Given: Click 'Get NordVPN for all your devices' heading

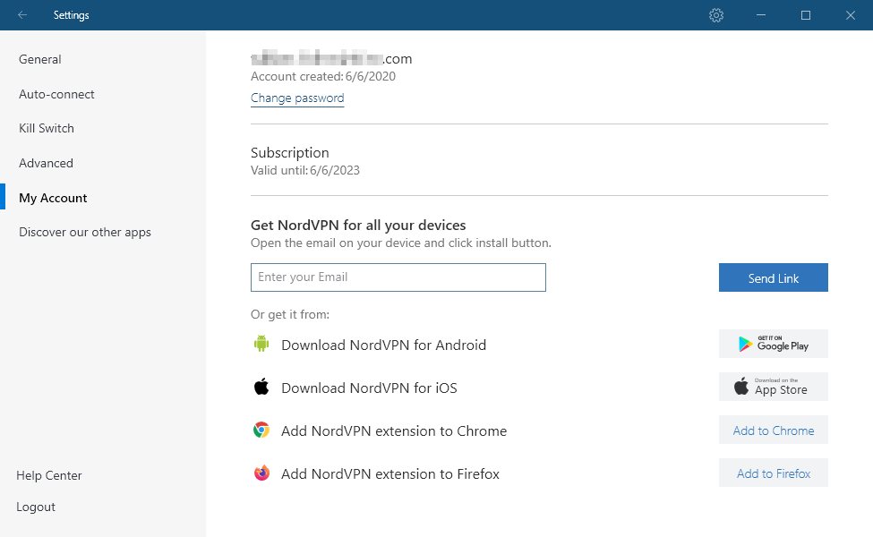Looking at the screenshot, I should click(x=358, y=225).
